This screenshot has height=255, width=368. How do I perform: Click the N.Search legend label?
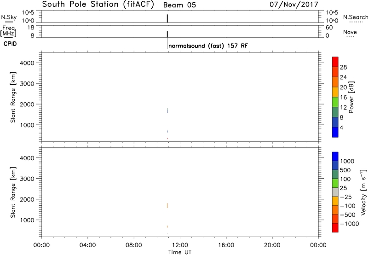click(x=355, y=17)
